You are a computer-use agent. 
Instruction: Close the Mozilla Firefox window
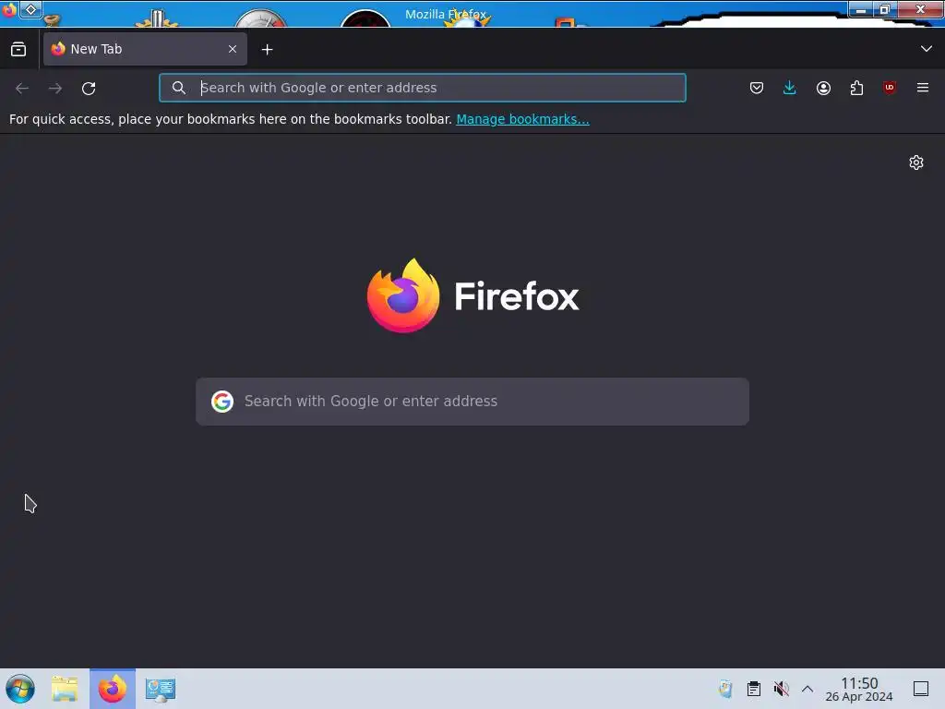(920, 9)
